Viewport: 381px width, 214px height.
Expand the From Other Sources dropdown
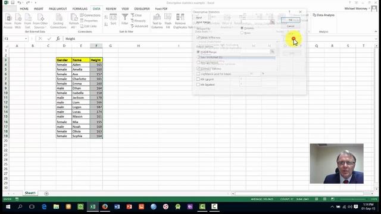click(40, 21)
